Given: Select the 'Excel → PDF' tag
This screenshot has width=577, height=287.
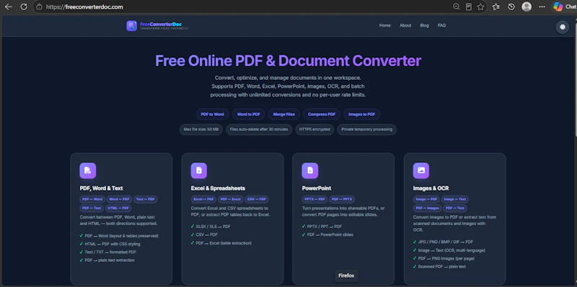Looking at the screenshot, I should tap(203, 199).
